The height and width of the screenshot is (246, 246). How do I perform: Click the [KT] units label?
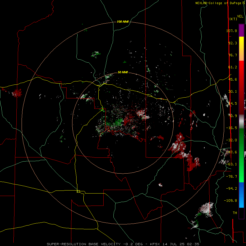(233, 19)
